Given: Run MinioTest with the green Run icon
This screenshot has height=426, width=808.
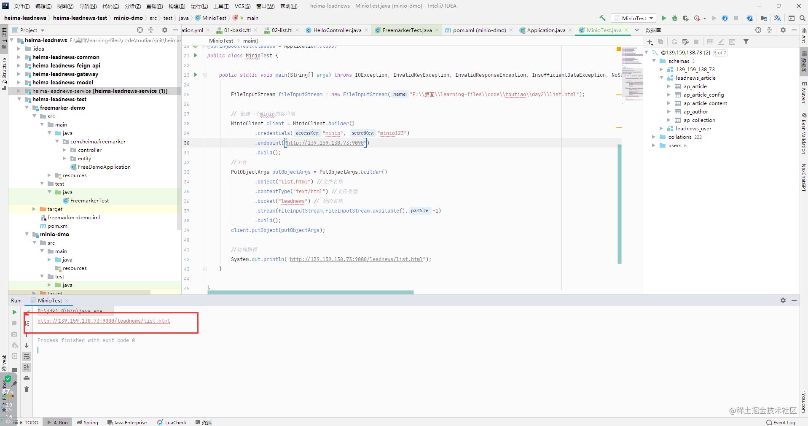Looking at the screenshot, I should coord(664,18).
